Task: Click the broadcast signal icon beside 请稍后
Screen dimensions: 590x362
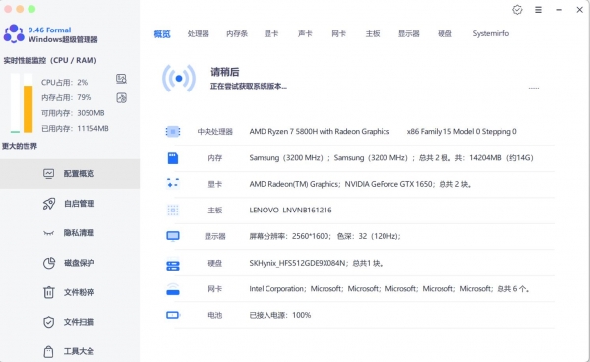Action: coord(179,79)
